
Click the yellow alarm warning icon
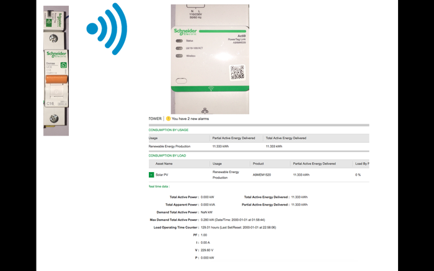click(168, 119)
